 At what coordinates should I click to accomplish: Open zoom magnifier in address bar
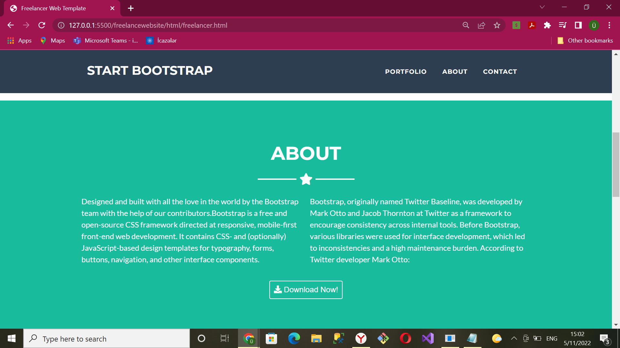pos(466,25)
